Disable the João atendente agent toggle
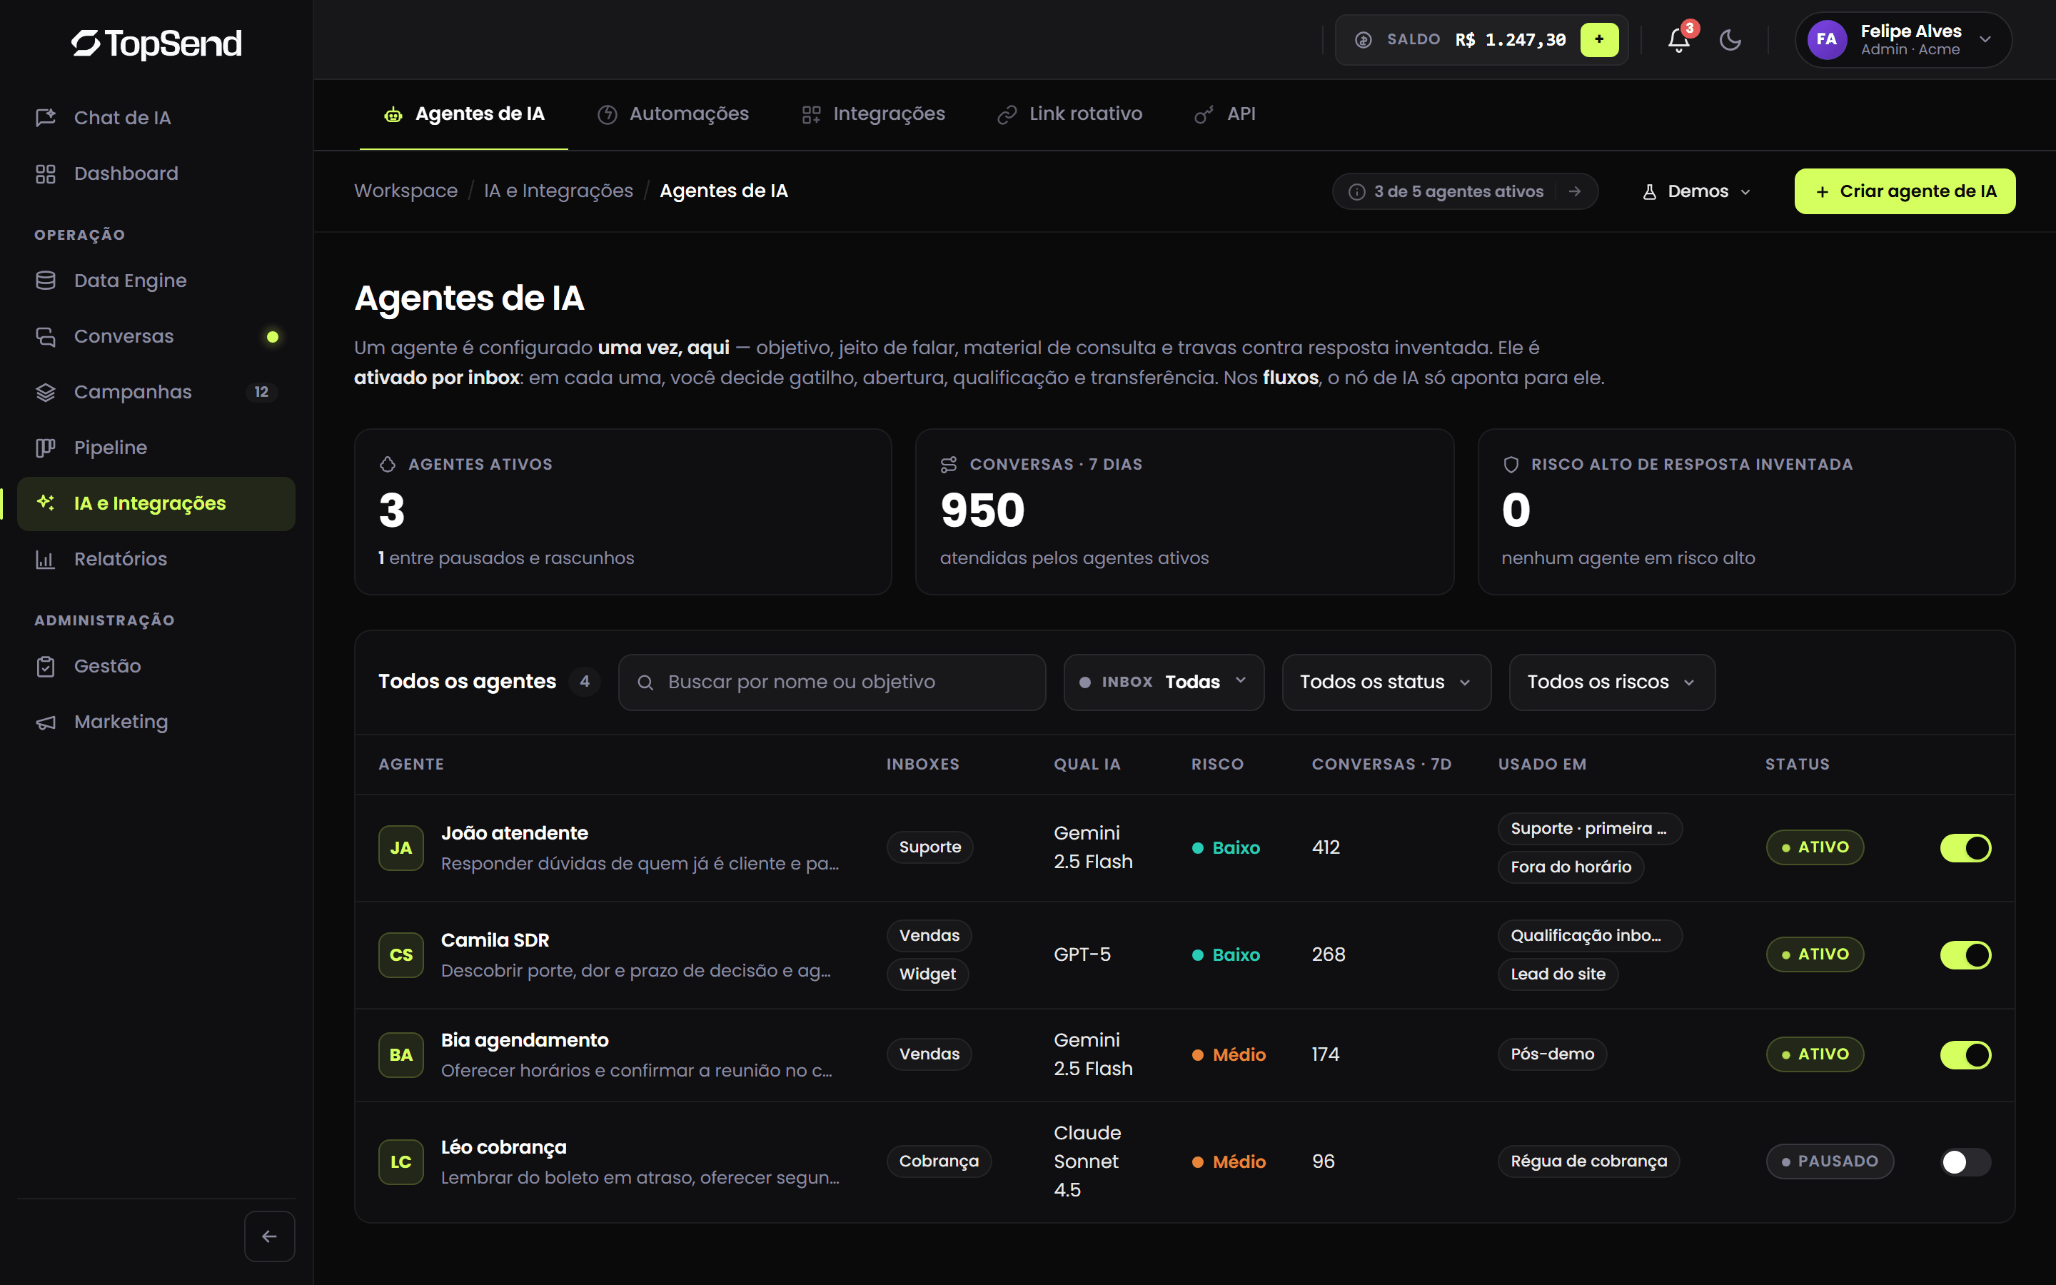 [1965, 848]
